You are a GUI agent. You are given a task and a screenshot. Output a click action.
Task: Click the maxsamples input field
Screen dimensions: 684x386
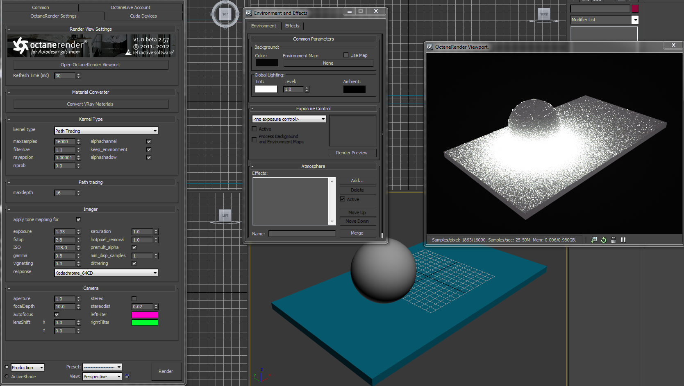click(65, 142)
